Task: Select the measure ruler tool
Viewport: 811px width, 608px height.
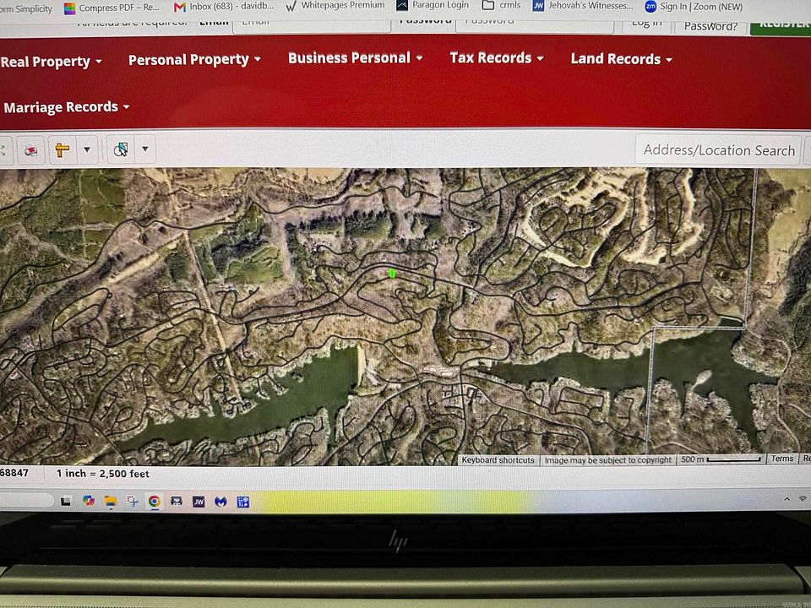Action: click(x=63, y=150)
